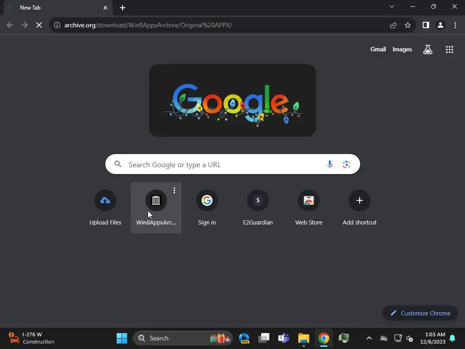Viewport: 465px width, 349px height.
Task: Start voice search with the microphone
Action: (x=330, y=164)
